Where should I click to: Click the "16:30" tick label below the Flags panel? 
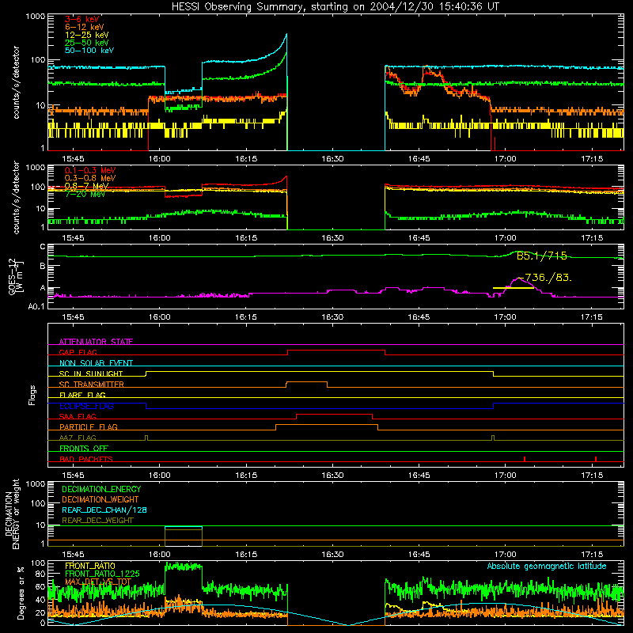pos(332,476)
